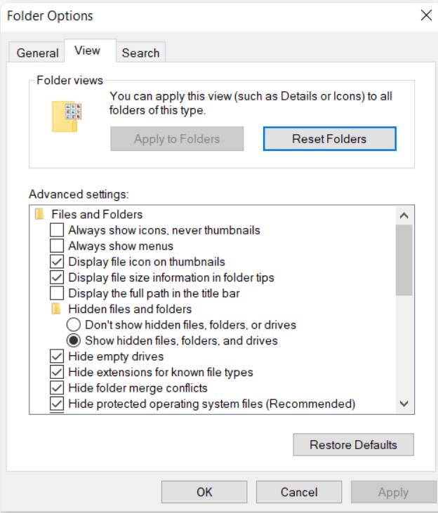Click the Apply button
This screenshot has width=438, height=513.
[394, 492]
